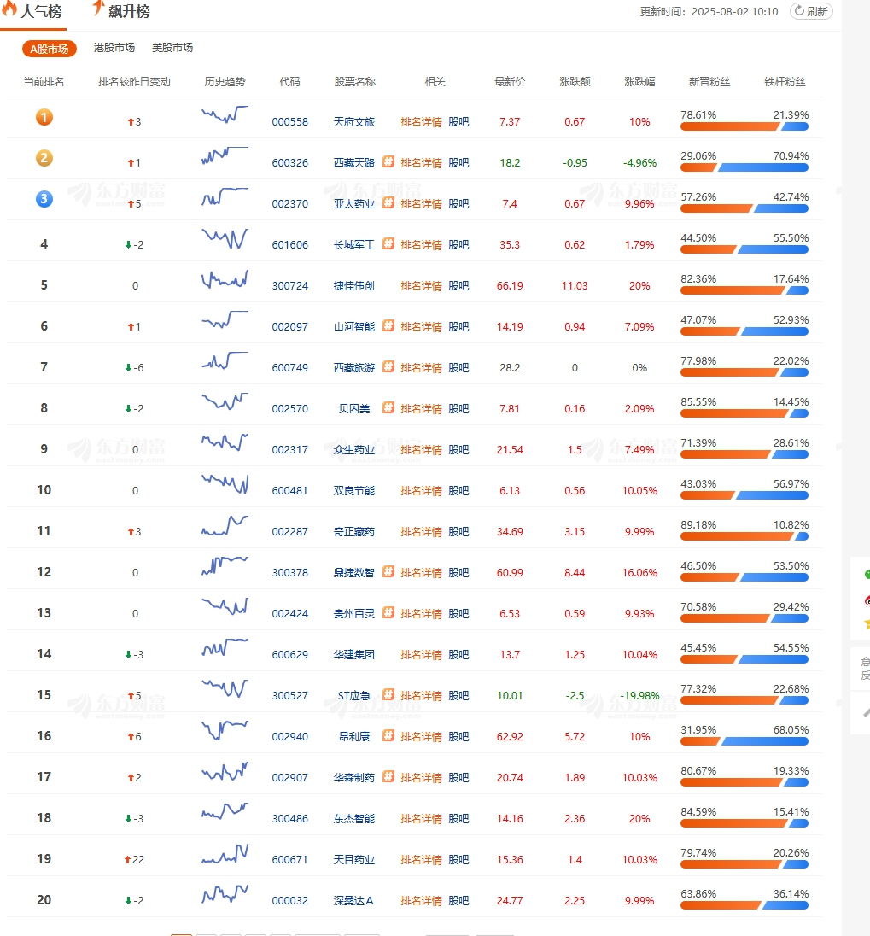Open 排名详情 for 天府文旅
The image size is (870, 936).
point(421,121)
